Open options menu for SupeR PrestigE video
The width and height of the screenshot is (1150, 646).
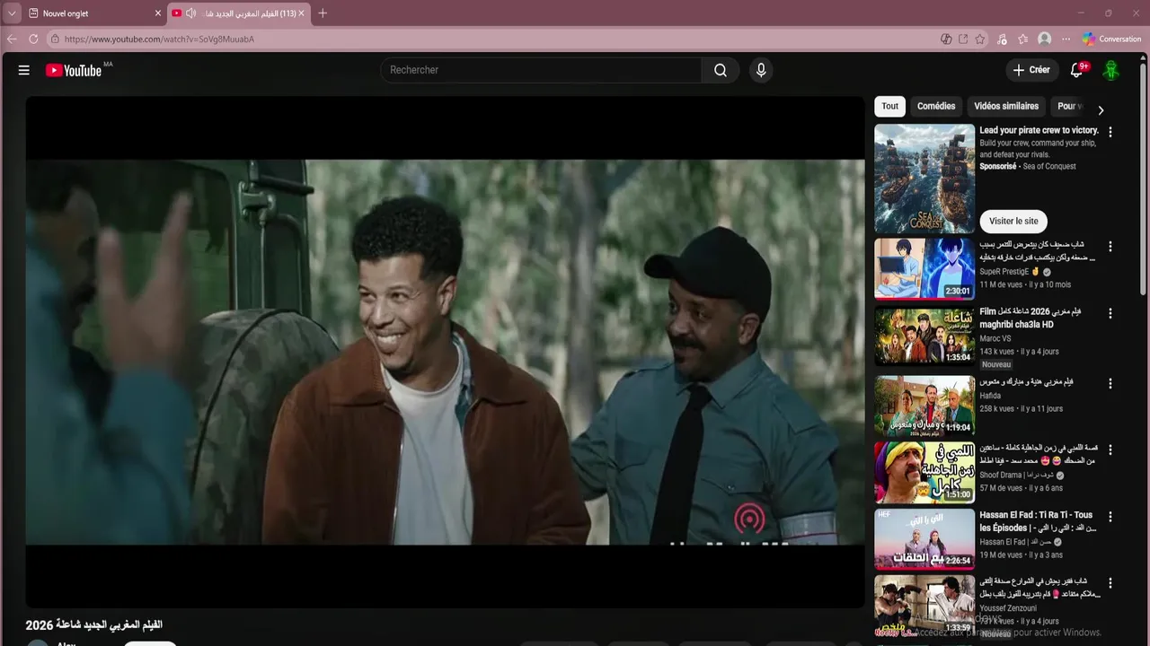point(1110,247)
